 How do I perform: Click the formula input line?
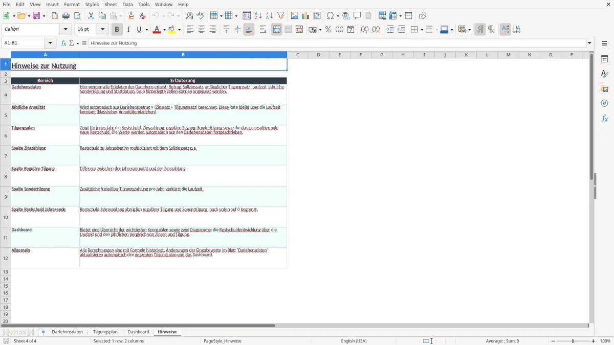click(x=337, y=43)
